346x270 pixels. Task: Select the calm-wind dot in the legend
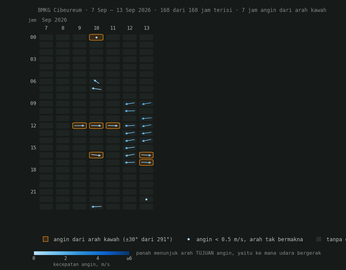[188, 239]
